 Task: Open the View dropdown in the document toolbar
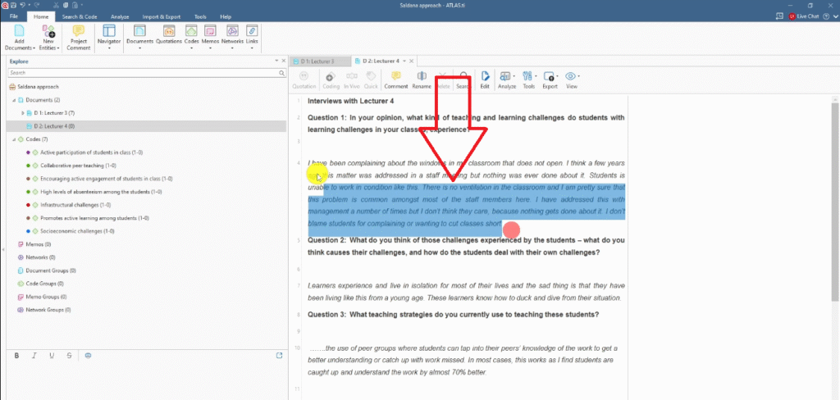572,79
